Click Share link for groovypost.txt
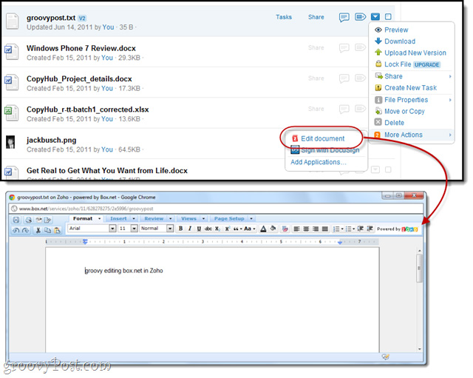 point(316,17)
